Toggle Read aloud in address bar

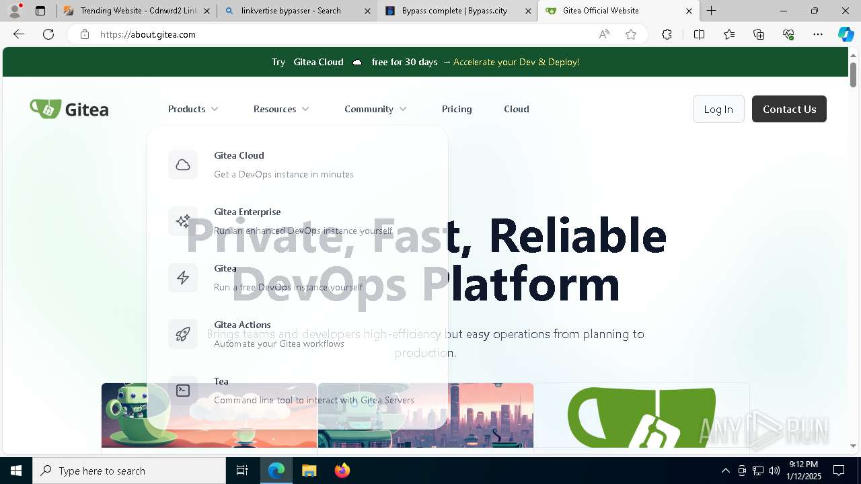604,34
